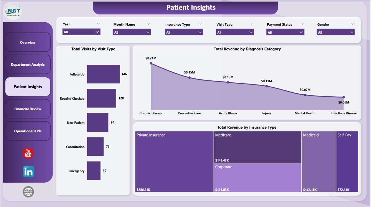
Task: Click the Follow-Up bar in the chart
Action: click(x=103, y=74)
